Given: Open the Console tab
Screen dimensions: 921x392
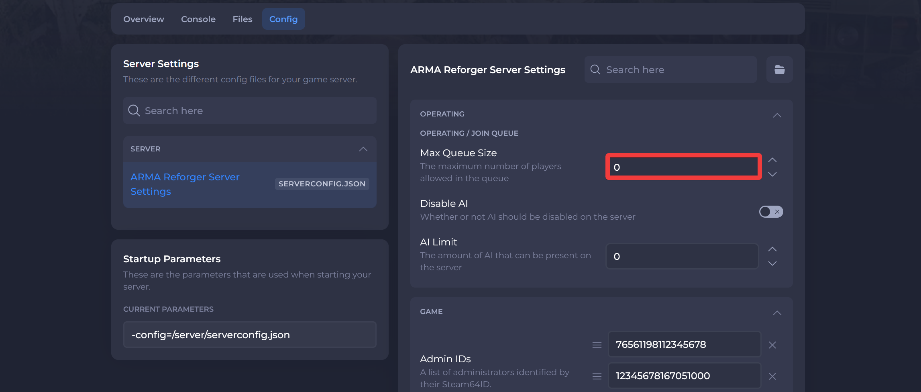Looking at the screenshot, I should [x=198, y=19].
